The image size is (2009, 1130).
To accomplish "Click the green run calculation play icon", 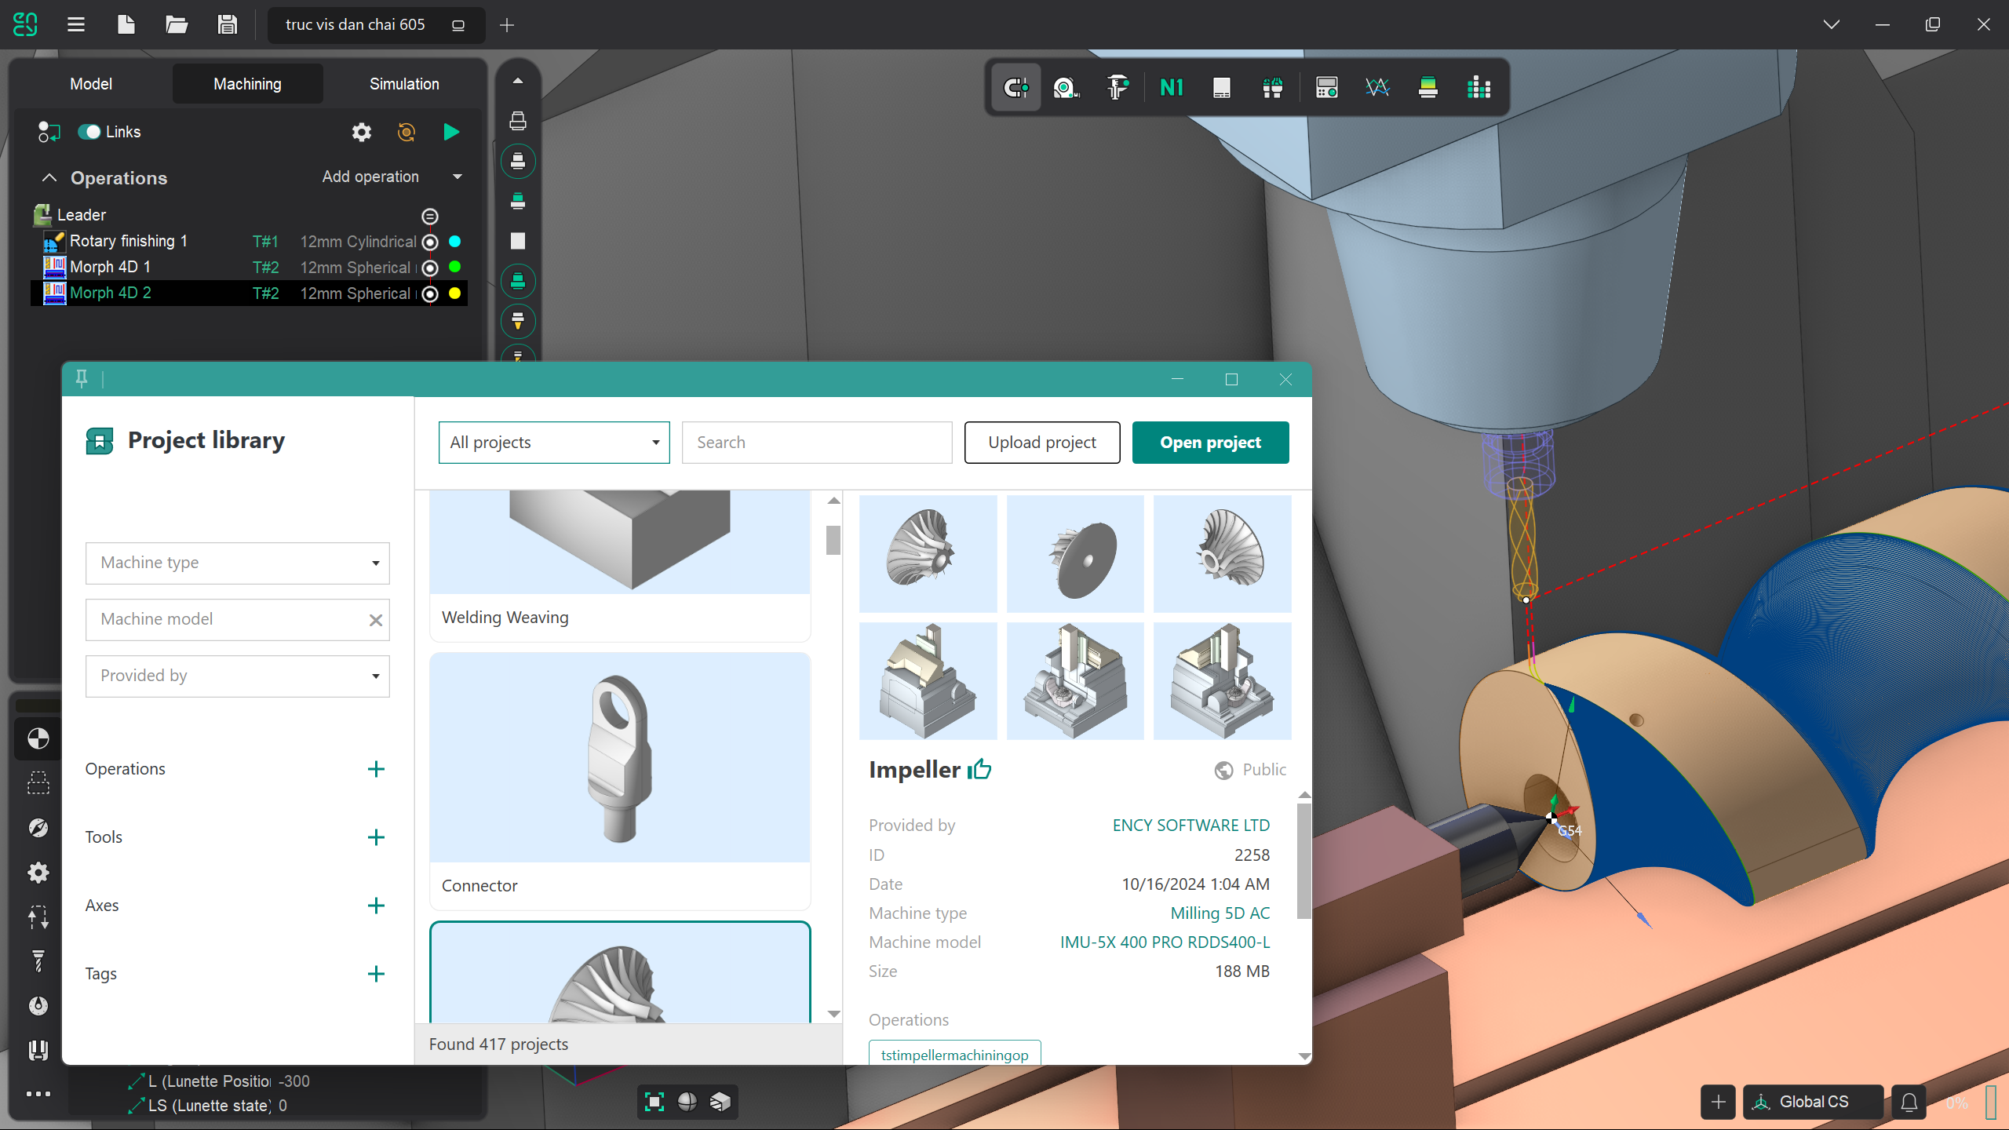I will point(451,132).
